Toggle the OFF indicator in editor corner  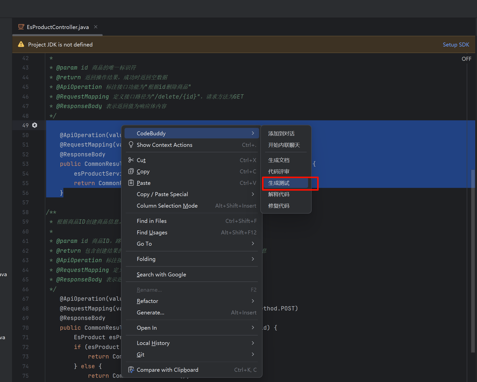tap(466, 59)
